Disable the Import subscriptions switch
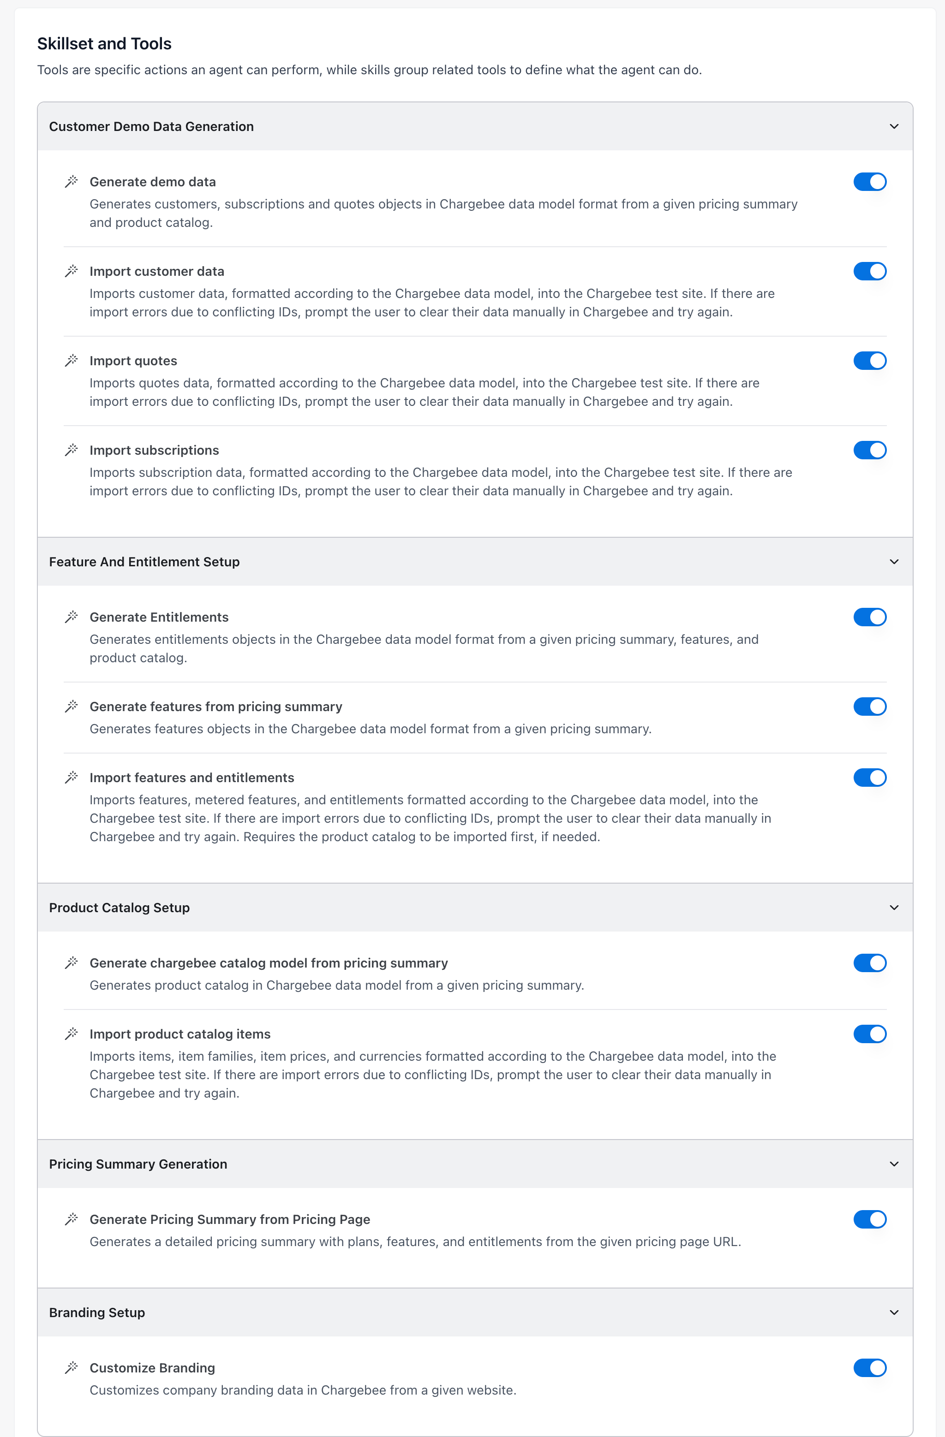945x1437 pixels. coord(869,450)
